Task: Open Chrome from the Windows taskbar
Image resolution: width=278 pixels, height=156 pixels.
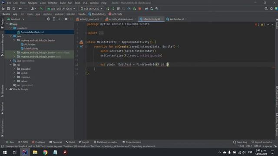Action: coord(45,152)
